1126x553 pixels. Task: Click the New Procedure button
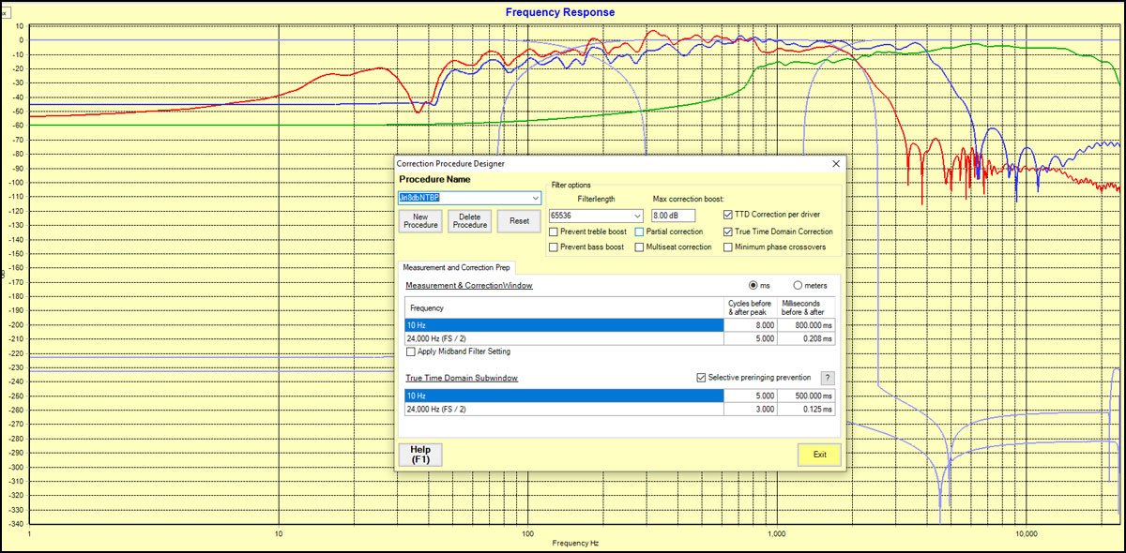[420, 221]
